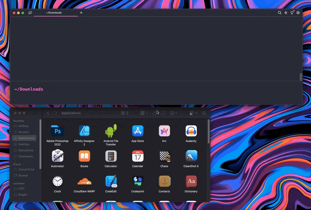This screenshot has width=311, height=210.
Task: Select CodeEdit app icon
Action: coord(111,181)
